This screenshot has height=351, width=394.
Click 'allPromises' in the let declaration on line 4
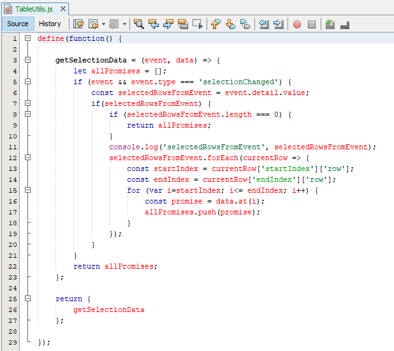(115, 71)
